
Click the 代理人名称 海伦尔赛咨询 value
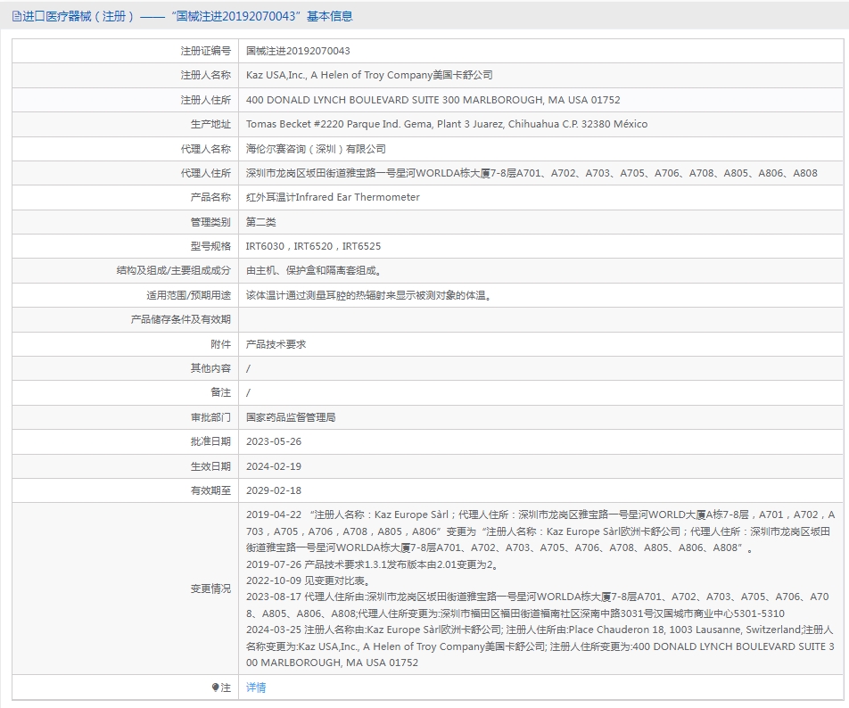pyautogui.click(x=316, y=149)
